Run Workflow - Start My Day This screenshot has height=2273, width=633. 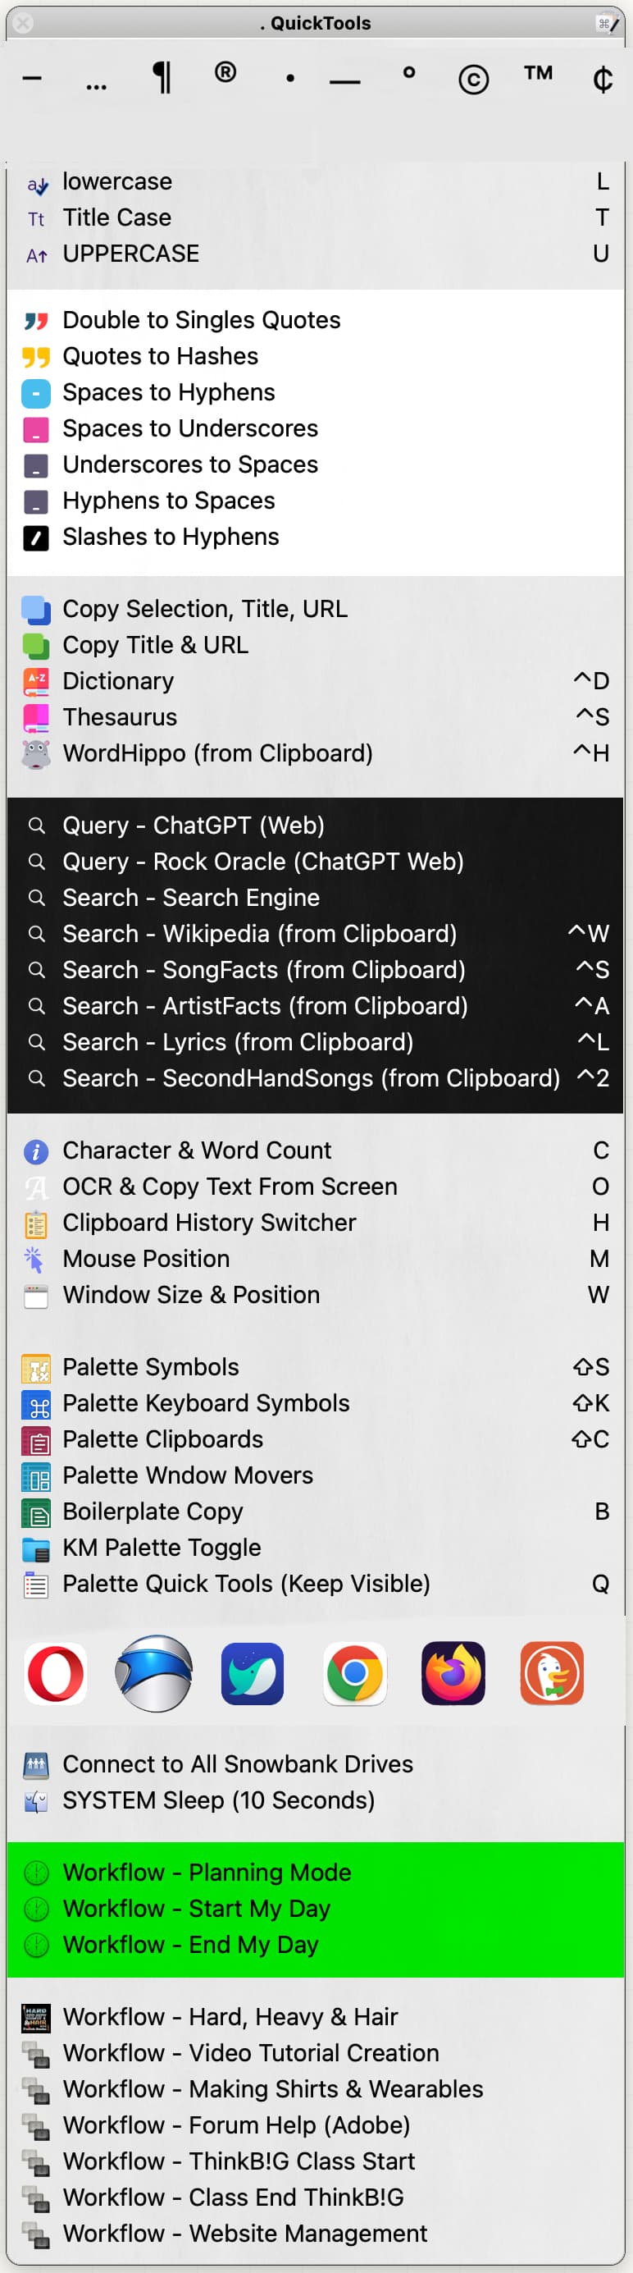pyautogui.click(x=196, y=1908)
